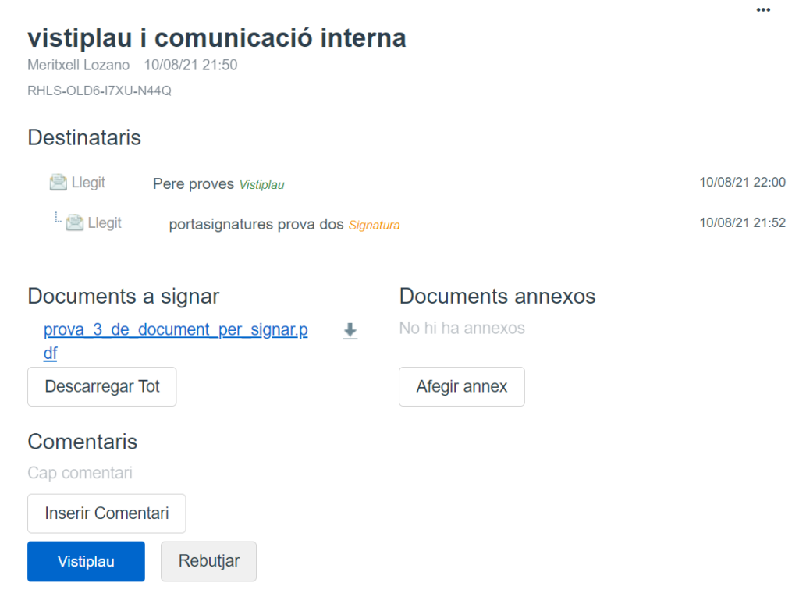The width and height of the screenshot is (799, 604).
Task: Click the envelope icon beside portasignatures prova dos
Action: tap(75, 222)
